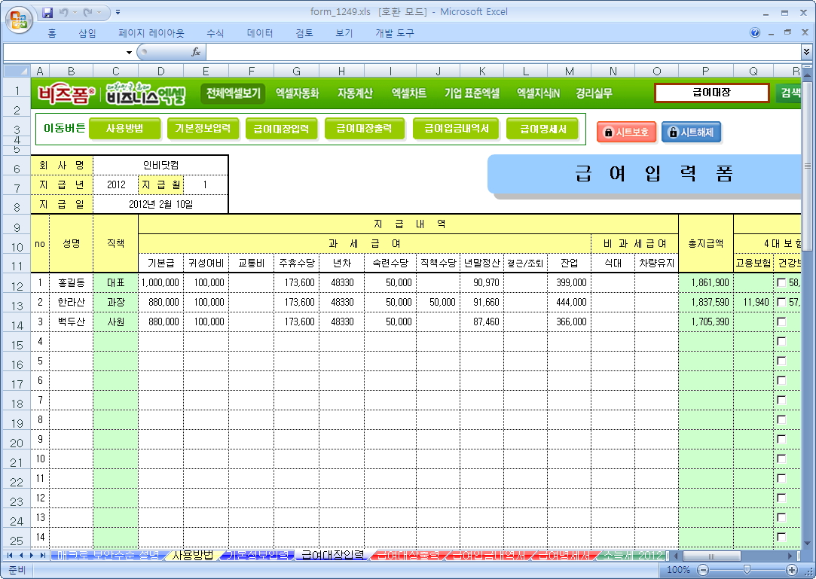The height and width of the screenshot is (579, 816).
Task: Click the fx insert function icon
Action: click(196, 52)
